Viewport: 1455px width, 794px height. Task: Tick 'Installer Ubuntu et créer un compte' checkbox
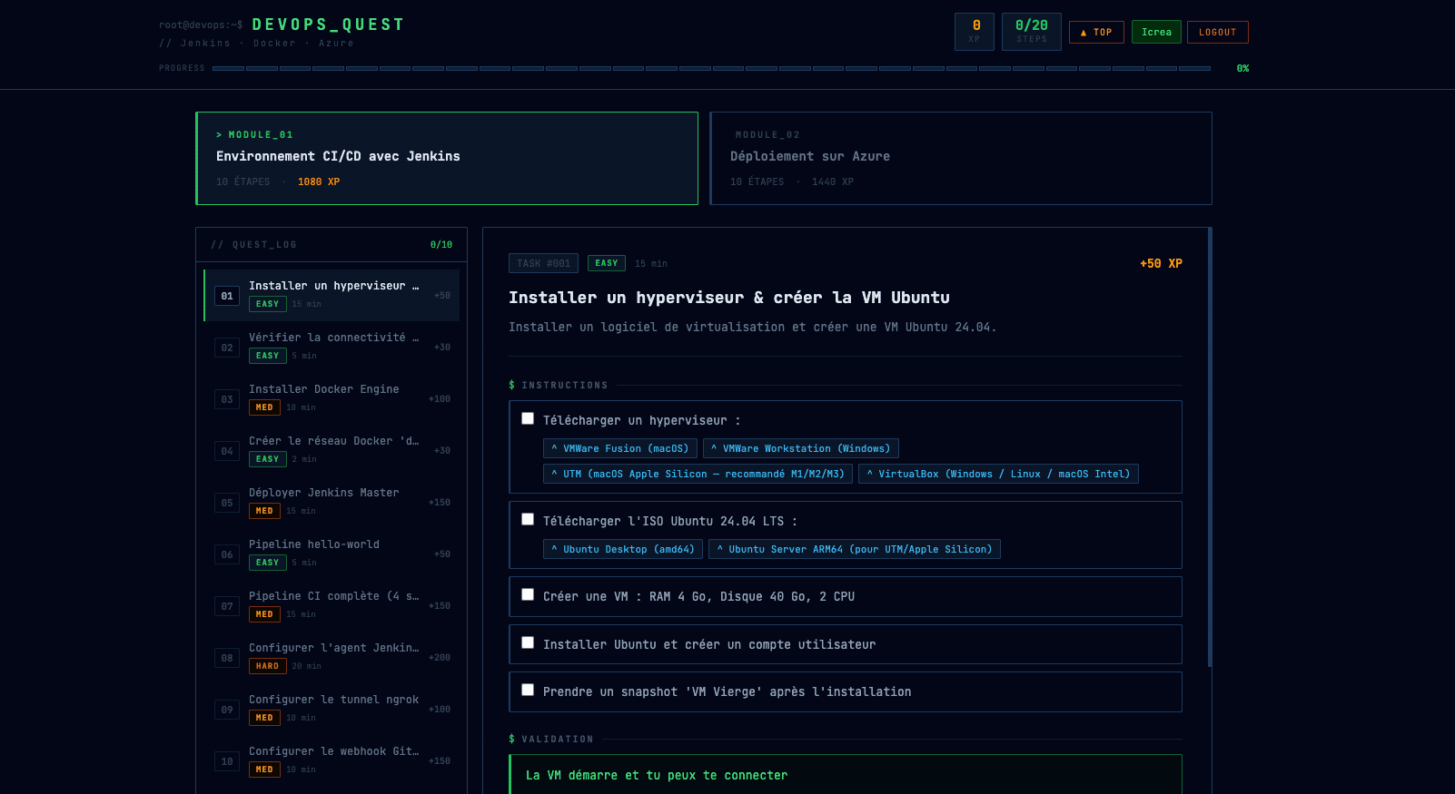point(528,643)
